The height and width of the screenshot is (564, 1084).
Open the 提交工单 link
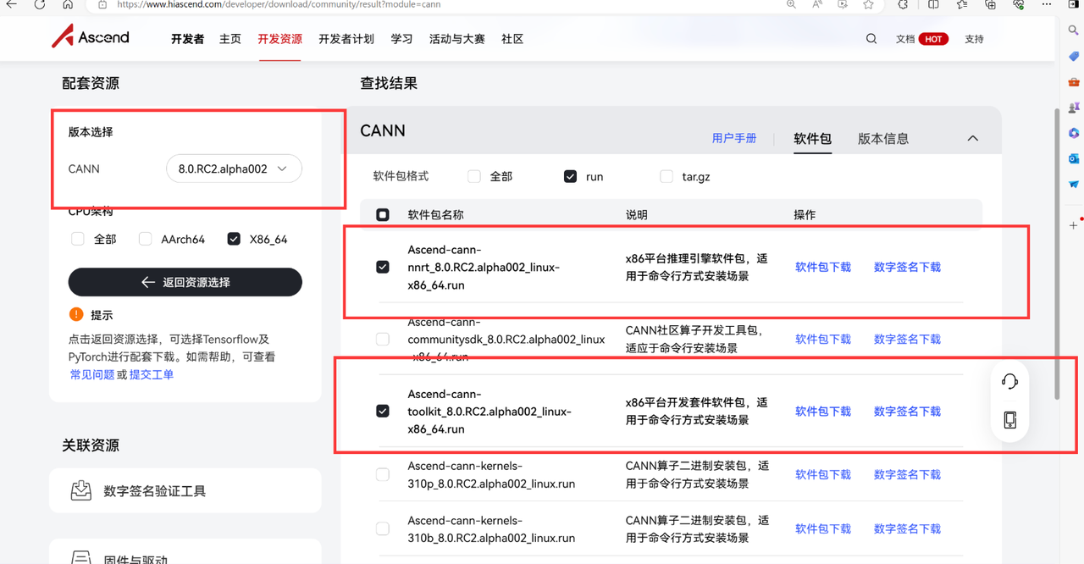pyautogui.click(x=152, y=374)
